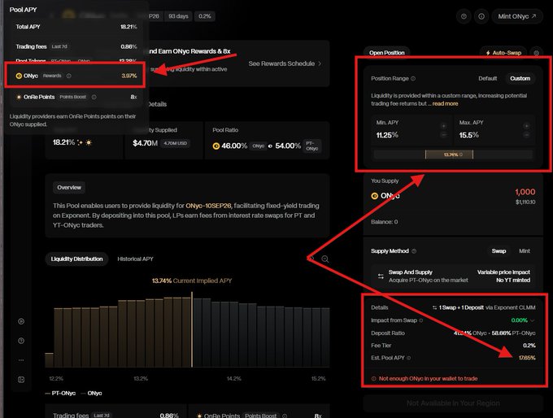Image resolution: width=553 pixels, height=418 pixels.
Task: Decrease Min. APY with the minus button
Action: pyautogui.click(x=444, y=135)
